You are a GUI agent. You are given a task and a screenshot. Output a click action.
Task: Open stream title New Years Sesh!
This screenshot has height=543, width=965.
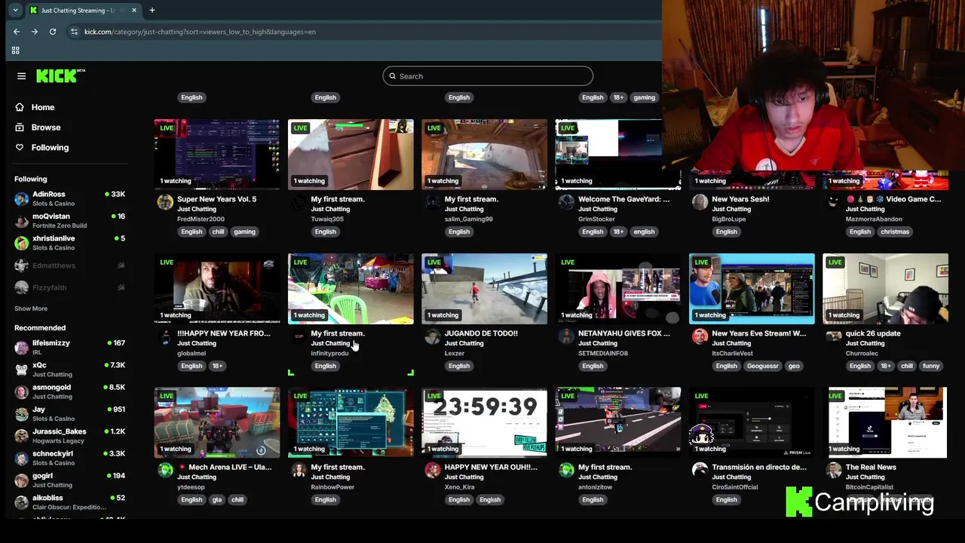[740, 199]
